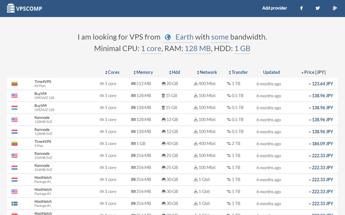Click the Netherlands flag on HostHatch Package #1 row
Image resolution: width=345 pixels, height=215 pixels.
(x=15, y=180)
